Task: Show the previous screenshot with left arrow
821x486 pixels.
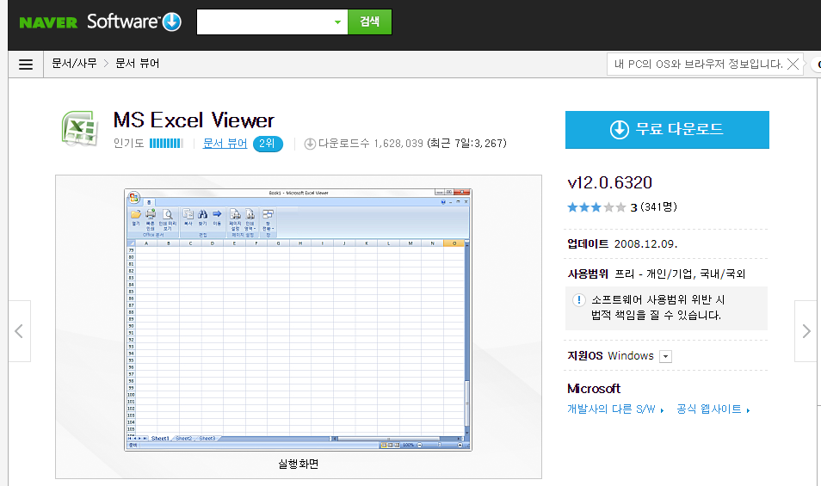Action: pyautogui.click(x=19, y=331)
